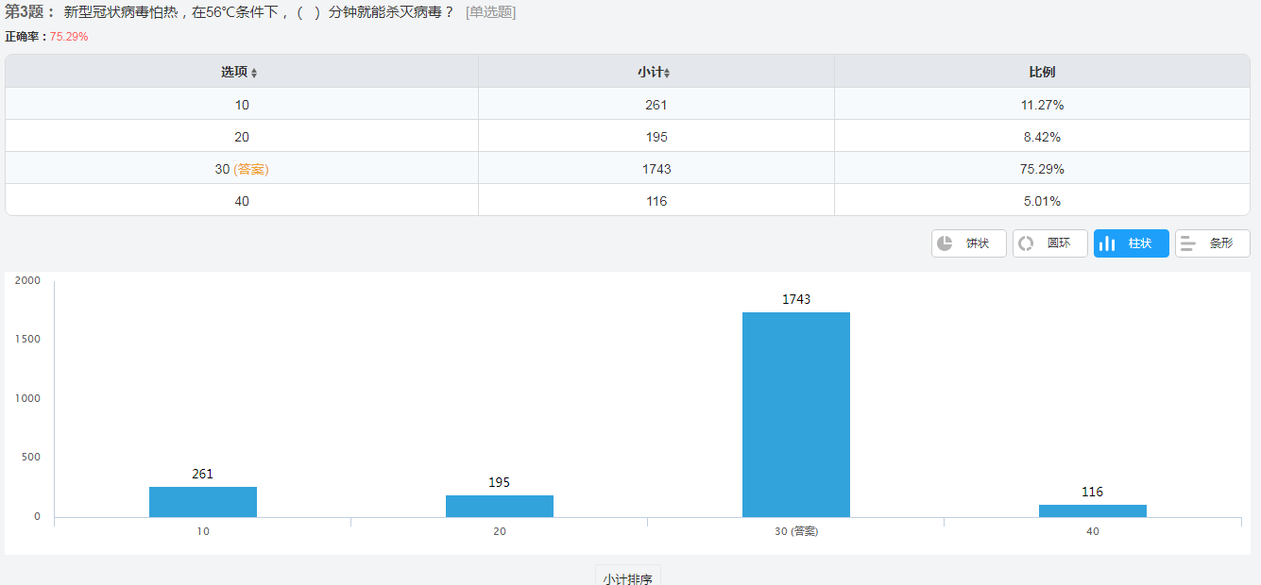This screenshot has width=1261, height=585.
Task: Click the 1743 data label above the bar
Action: pyautogui.click(x=795, y=299)
